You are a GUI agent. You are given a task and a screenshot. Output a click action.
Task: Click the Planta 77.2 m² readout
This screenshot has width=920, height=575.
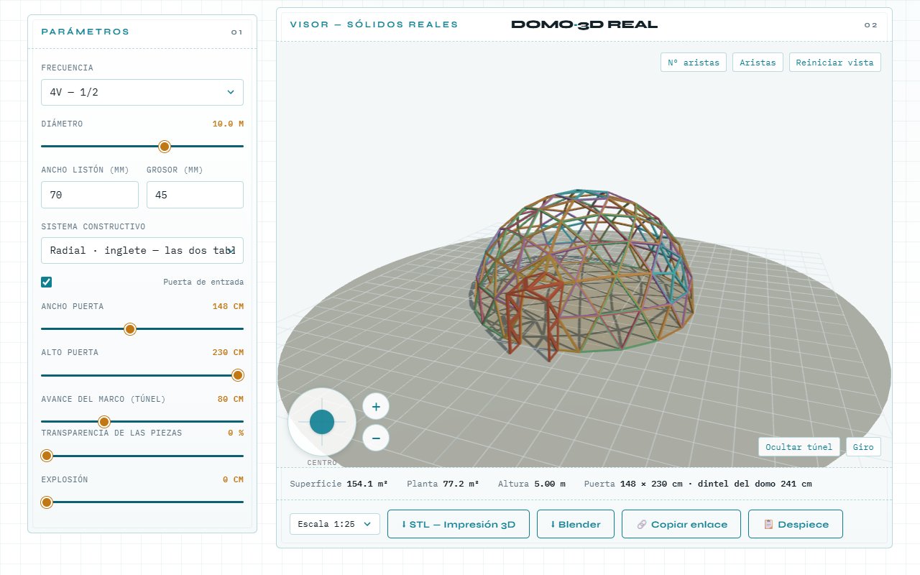(443, 484)
